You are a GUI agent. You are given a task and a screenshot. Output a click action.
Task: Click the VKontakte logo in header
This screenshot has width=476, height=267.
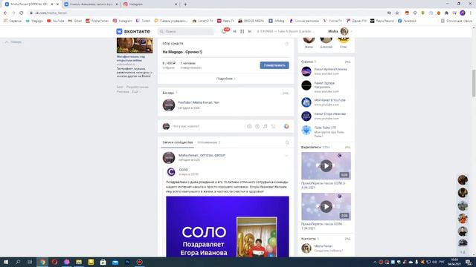(x=133, y=31)
